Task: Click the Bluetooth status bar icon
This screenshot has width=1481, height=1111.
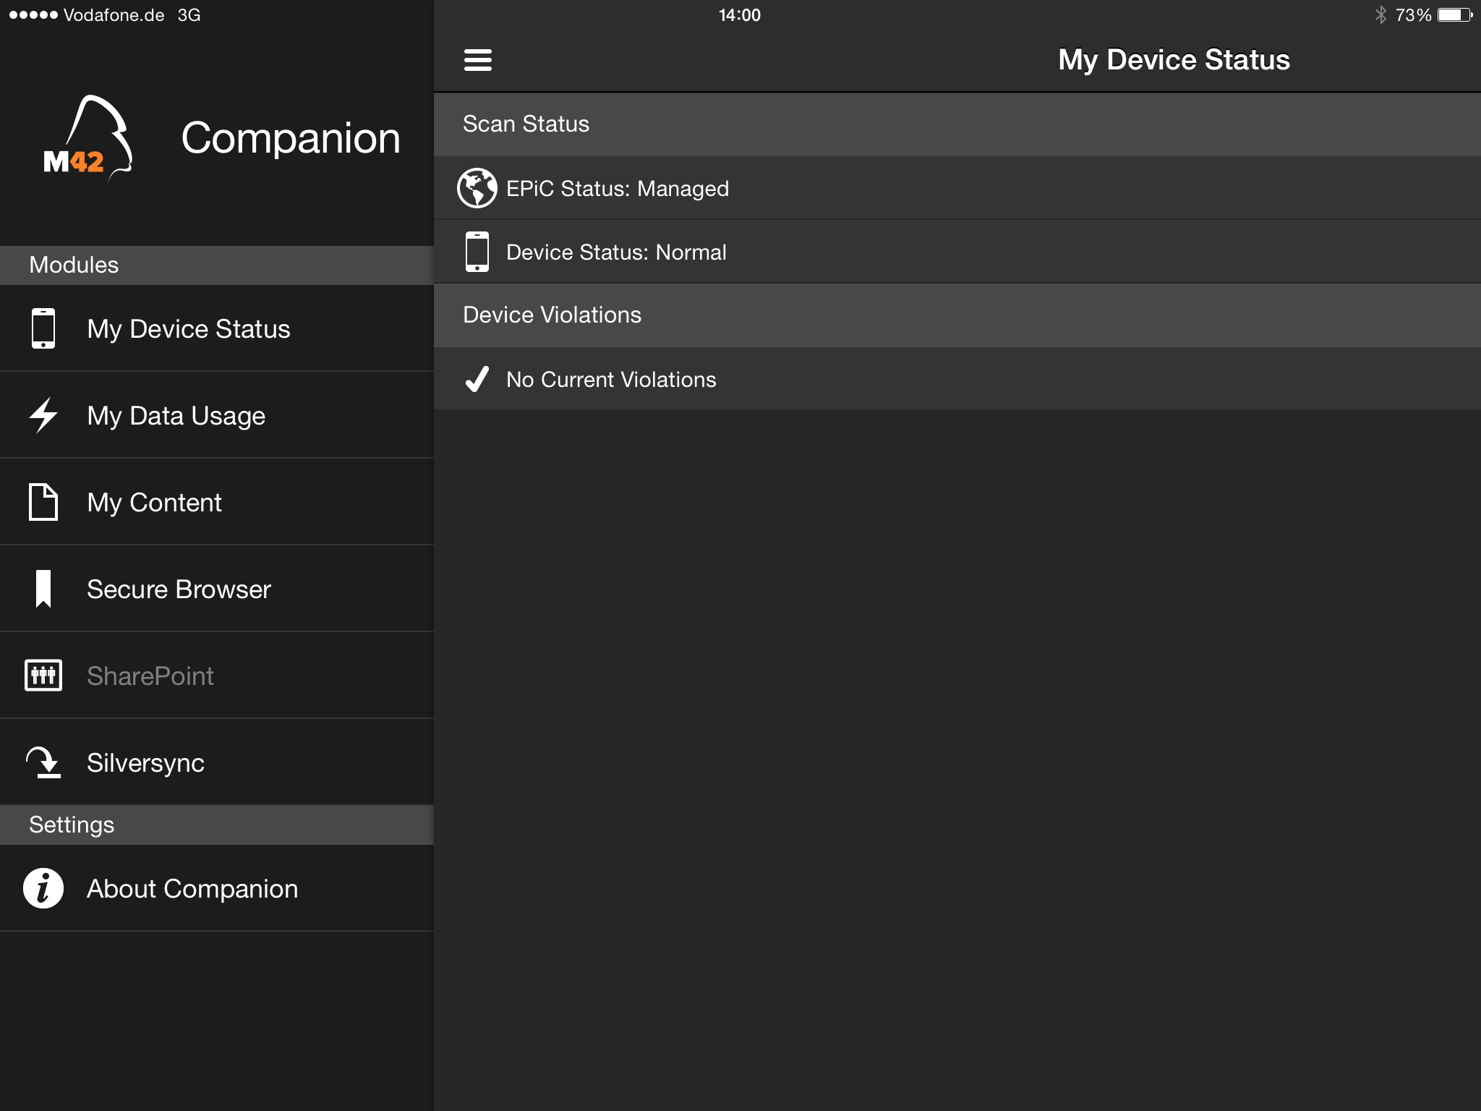Action: pos(1380,14)
